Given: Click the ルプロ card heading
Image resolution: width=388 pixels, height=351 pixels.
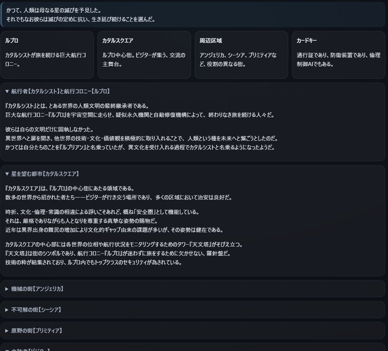Looking at the screenshot, I should [x=12, y=41].
